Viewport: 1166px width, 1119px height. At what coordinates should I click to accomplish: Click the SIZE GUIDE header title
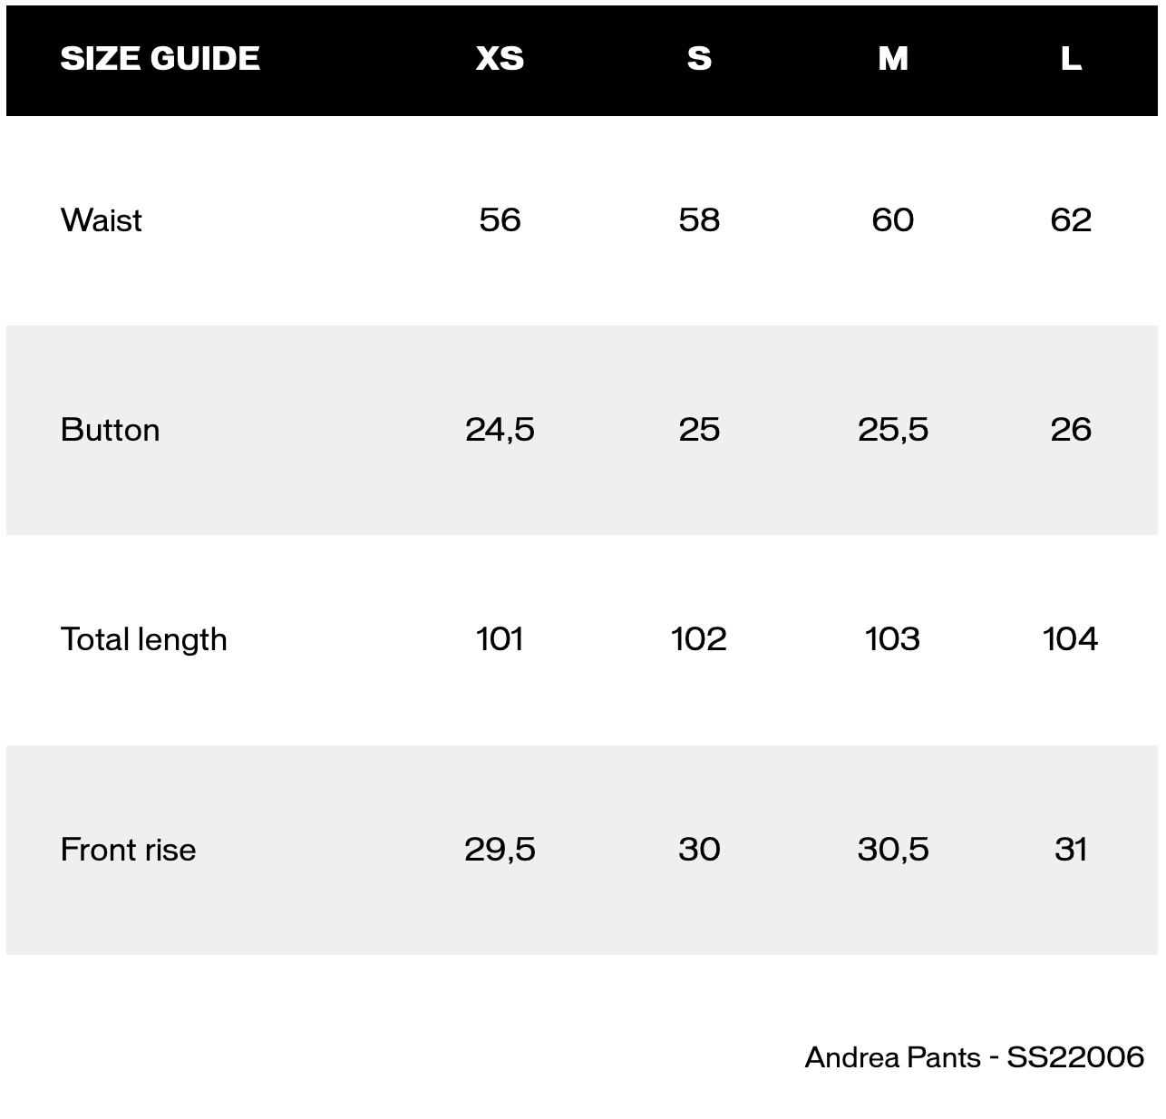tap(160, 59)
